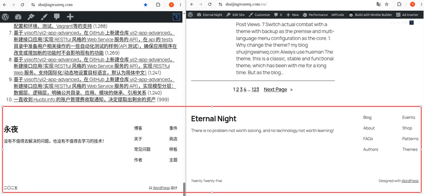Click WordPress link in Designed with WordPress
This screenshot has width=424, height=196.
410,181
